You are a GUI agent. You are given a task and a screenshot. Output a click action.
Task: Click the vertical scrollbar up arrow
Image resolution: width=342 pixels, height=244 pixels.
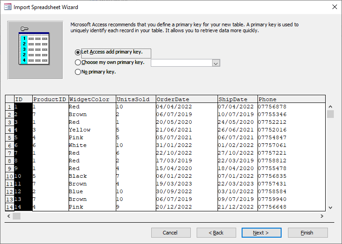331,107
